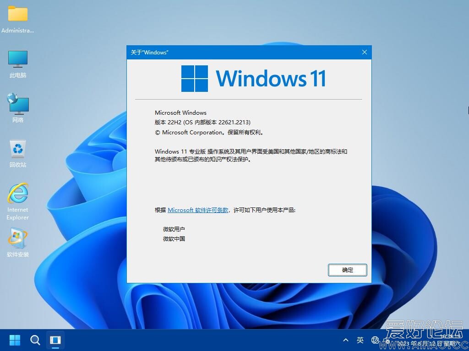
Task: Click the network globe icon in system tray
Action: pos(375,340)
